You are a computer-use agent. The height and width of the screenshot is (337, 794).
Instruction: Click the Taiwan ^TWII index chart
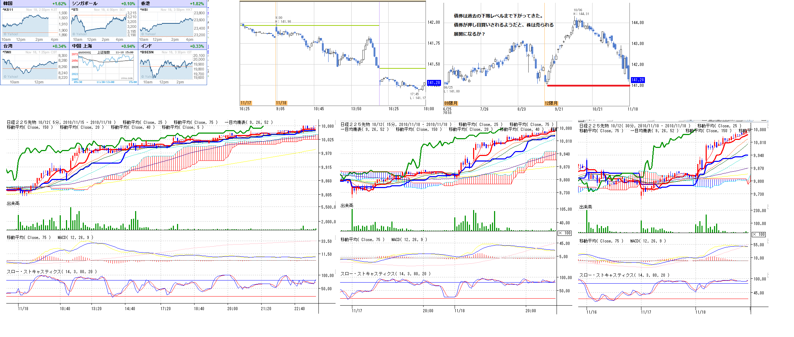30,66
